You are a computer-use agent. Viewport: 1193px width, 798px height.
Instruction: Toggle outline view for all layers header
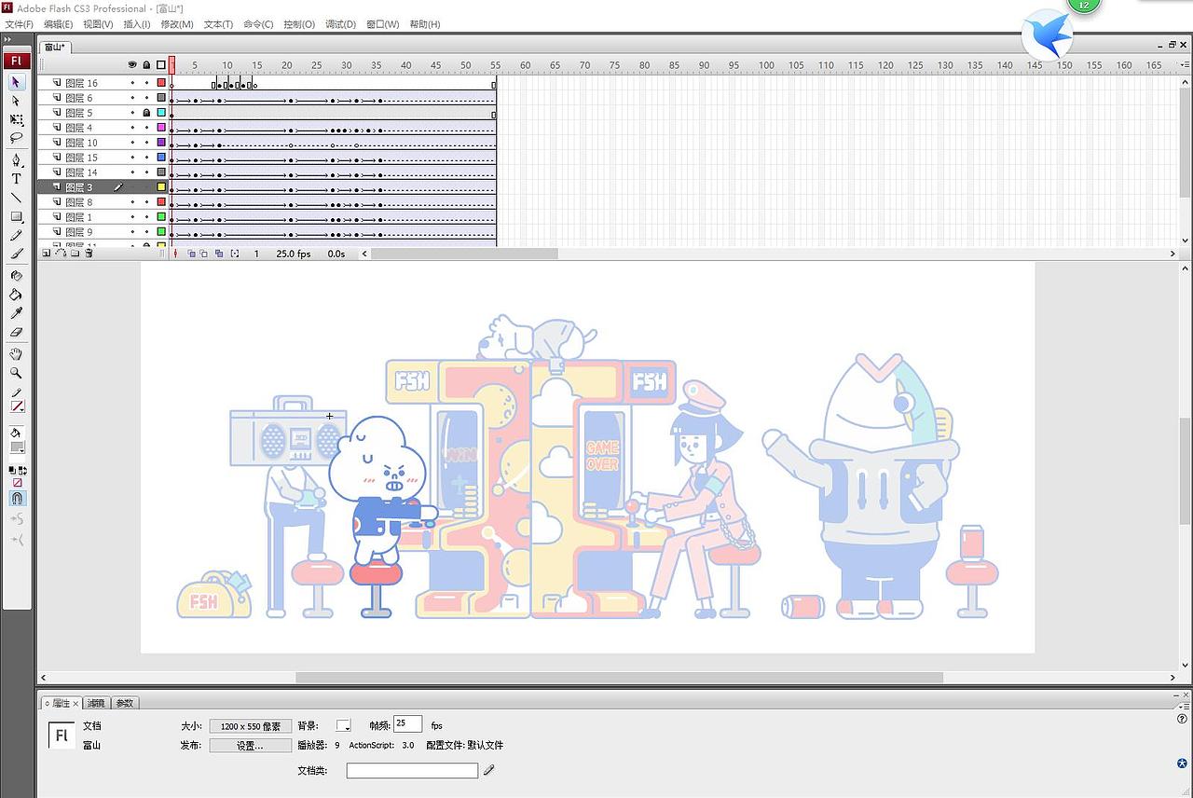click(x=161, y=65)
